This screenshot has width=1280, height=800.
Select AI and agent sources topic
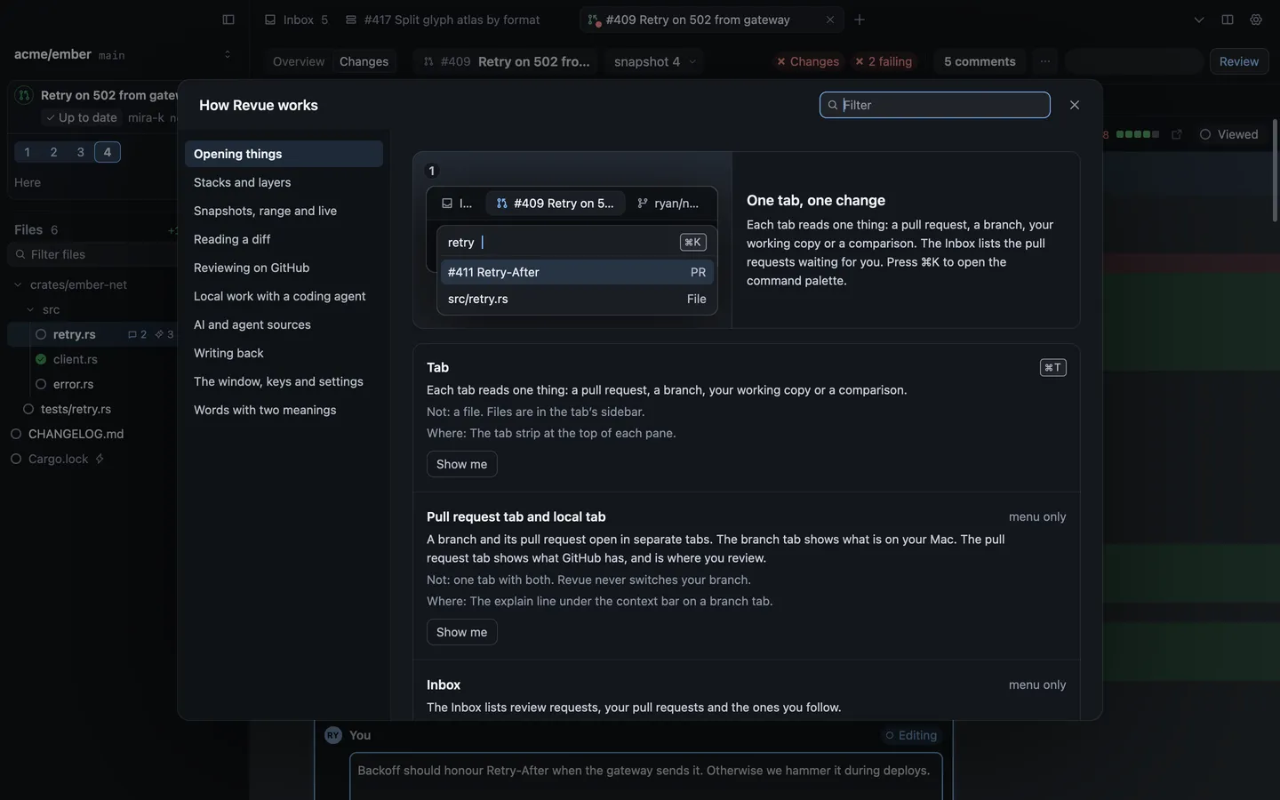284,324
